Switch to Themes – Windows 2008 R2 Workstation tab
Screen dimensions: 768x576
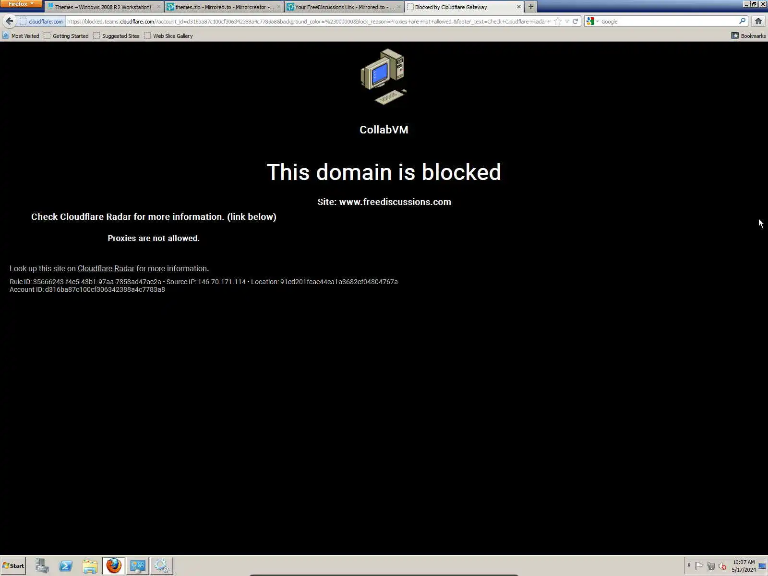(103, 7)
